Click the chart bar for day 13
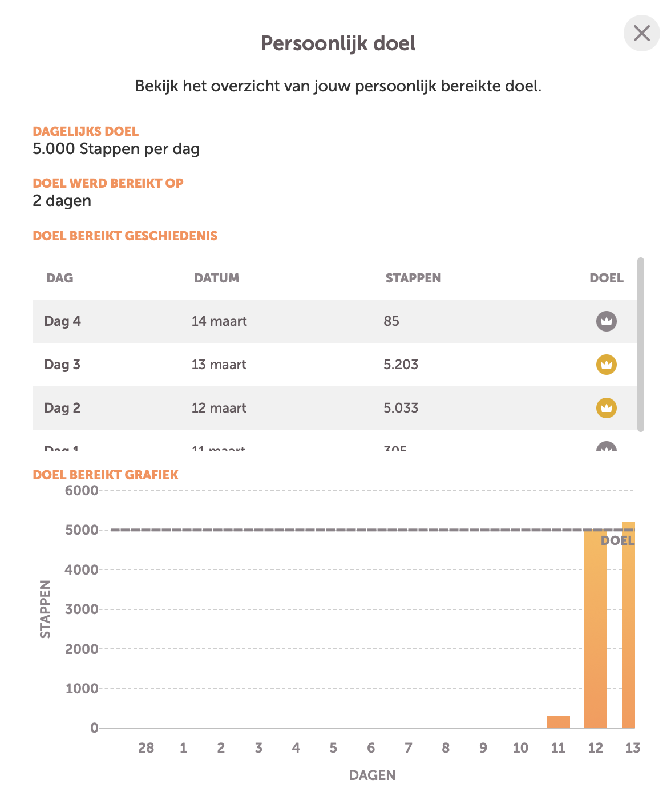Screen dimensions: 671x792 [x=628, y=628]
